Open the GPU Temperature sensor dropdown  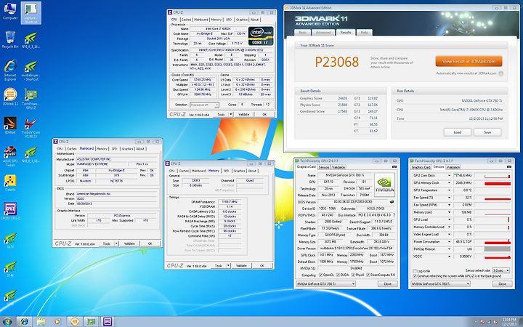tap(449, 190)
